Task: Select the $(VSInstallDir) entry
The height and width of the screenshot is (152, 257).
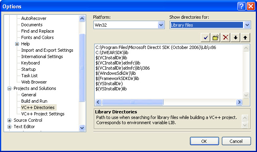Action: pos(109,84)
